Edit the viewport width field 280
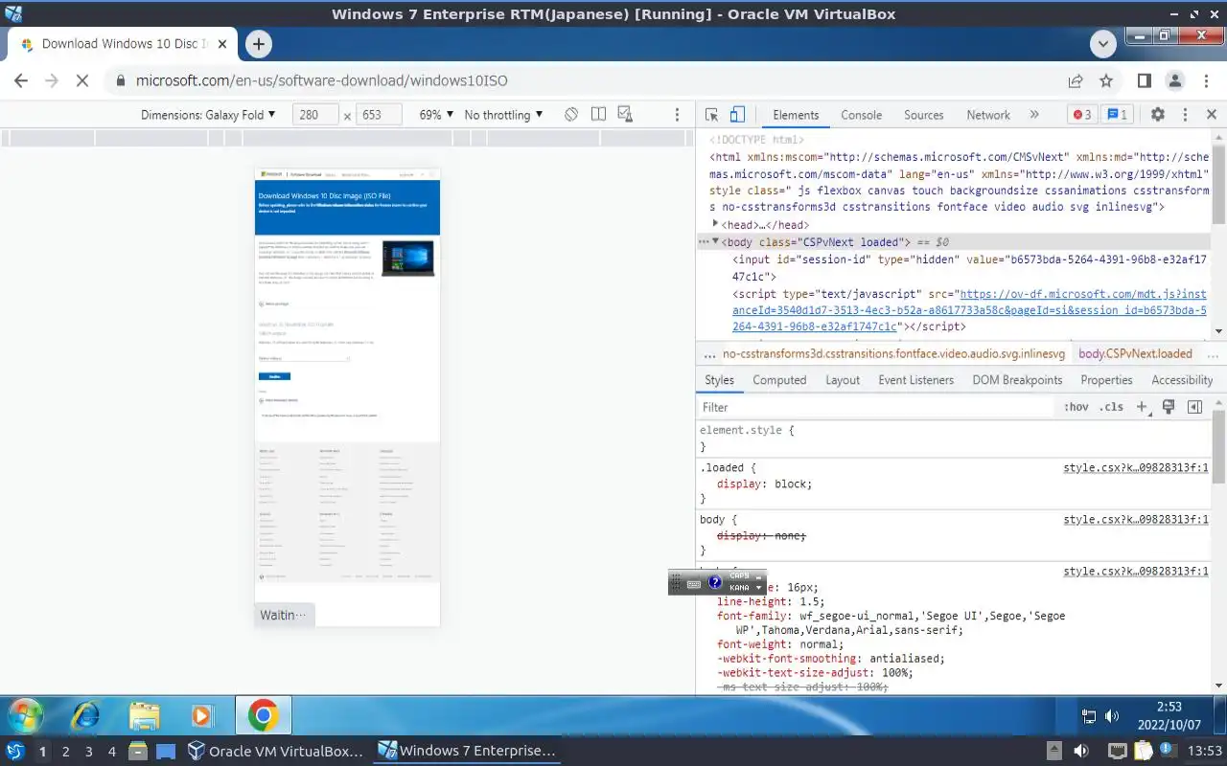 (314, 115)
